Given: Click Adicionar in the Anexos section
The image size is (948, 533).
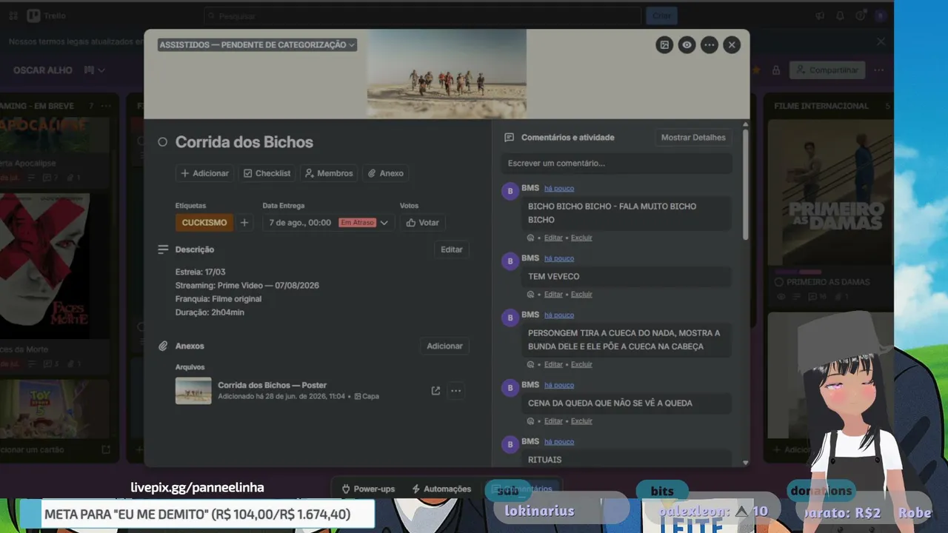Looking at the screenshot, I should pos(444,346).
